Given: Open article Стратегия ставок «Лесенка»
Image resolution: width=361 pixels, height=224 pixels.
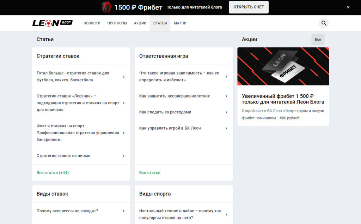Looking at the screenshot, I should tap(78, 103).
